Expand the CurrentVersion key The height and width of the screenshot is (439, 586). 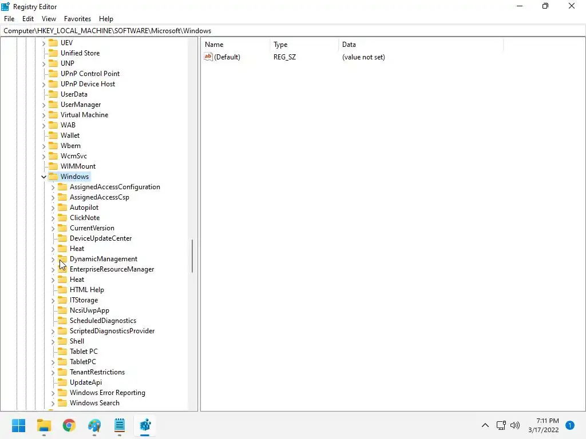(x=53, y=228)
